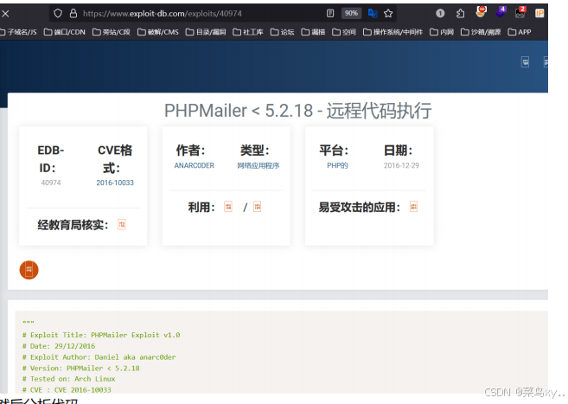Open the 操作系统/中间件 bookmark folder
This screenshot has height=404, width=568.
[x=392, y=32]
